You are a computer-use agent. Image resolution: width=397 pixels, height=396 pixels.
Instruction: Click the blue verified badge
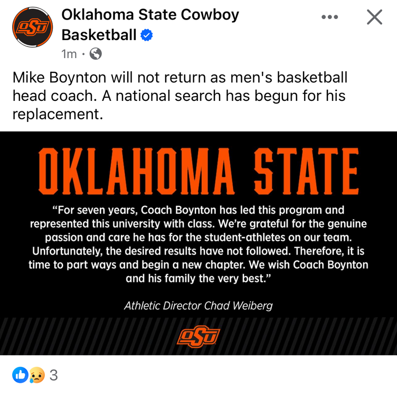(x=146, y=35)
